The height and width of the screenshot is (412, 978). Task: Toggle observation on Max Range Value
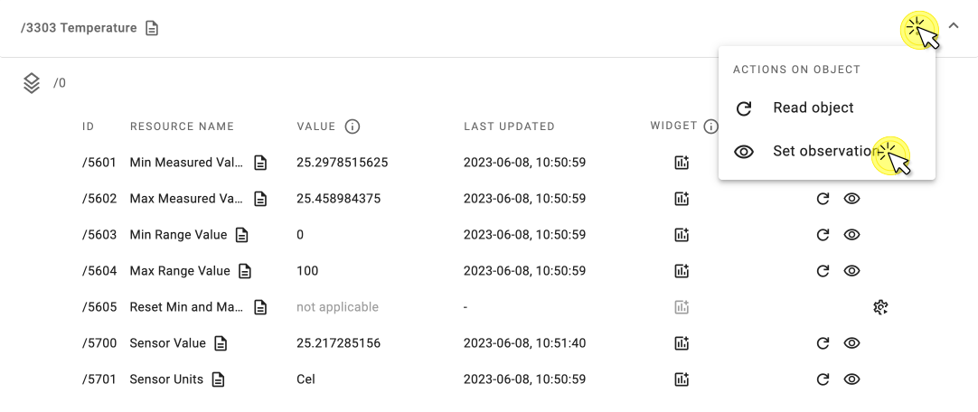pyautogui.click(x=851, y=271)
